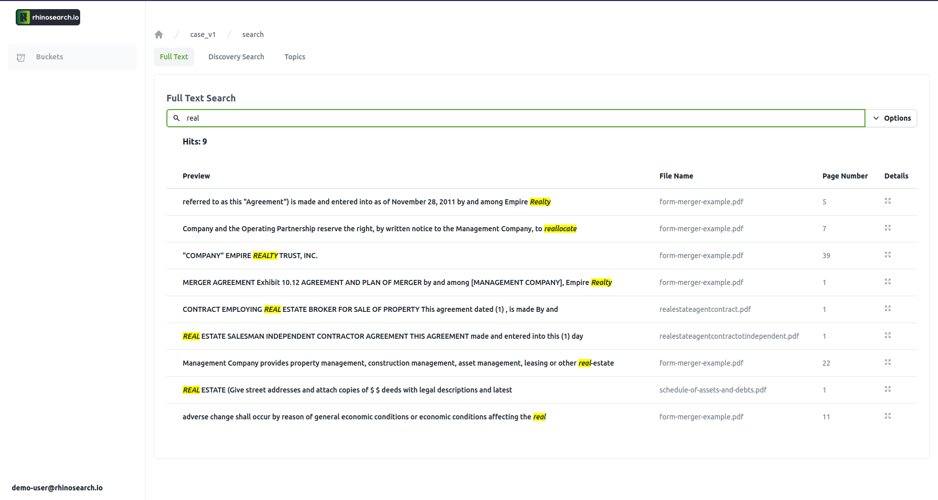Click the rhinosearch.io logo
Image resolution: width=938 pixels, height=500 pixels.
click(x=48, y=17)
